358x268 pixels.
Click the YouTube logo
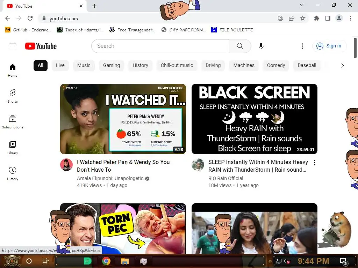click(x=41, y=46)
